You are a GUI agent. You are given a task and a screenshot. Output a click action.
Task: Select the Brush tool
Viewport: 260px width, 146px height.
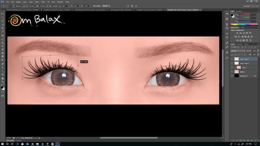point(2,39)
